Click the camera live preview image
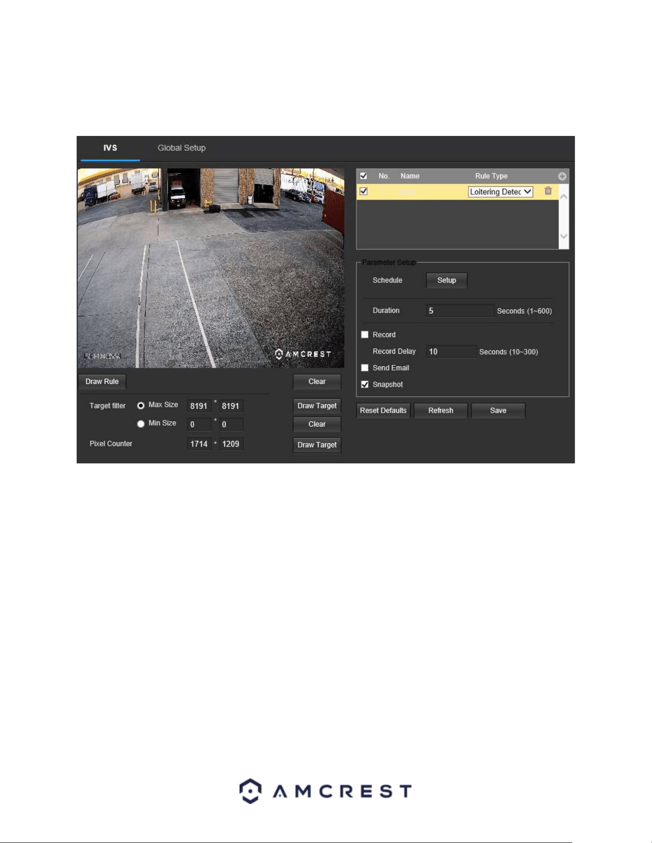Screen dimensions: 652x843 [211, 268]
